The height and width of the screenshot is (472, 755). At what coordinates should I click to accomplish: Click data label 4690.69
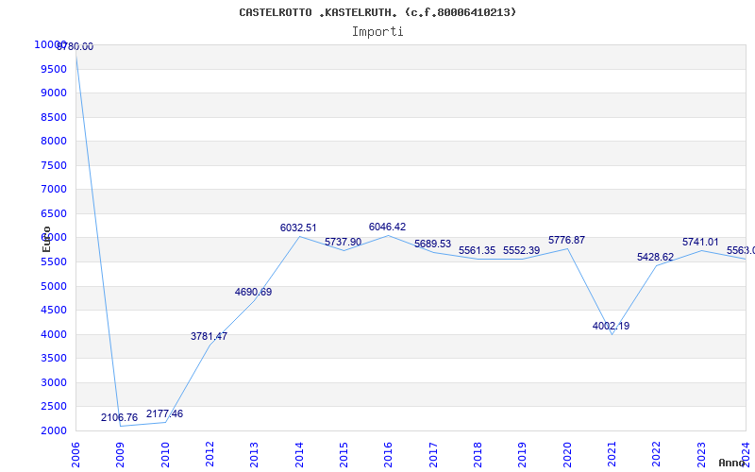point(253,292)
